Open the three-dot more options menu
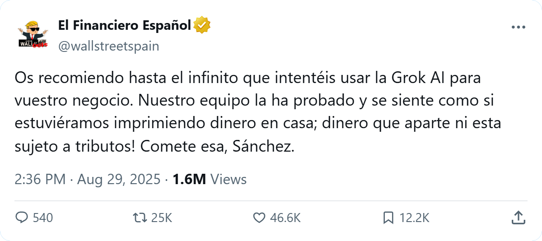The image size is (542, 241). 519,28
